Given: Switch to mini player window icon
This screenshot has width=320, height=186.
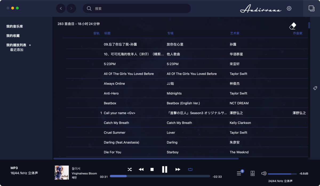Looking at the screenshot, I should pyautogui.click(x=311, y=9).
